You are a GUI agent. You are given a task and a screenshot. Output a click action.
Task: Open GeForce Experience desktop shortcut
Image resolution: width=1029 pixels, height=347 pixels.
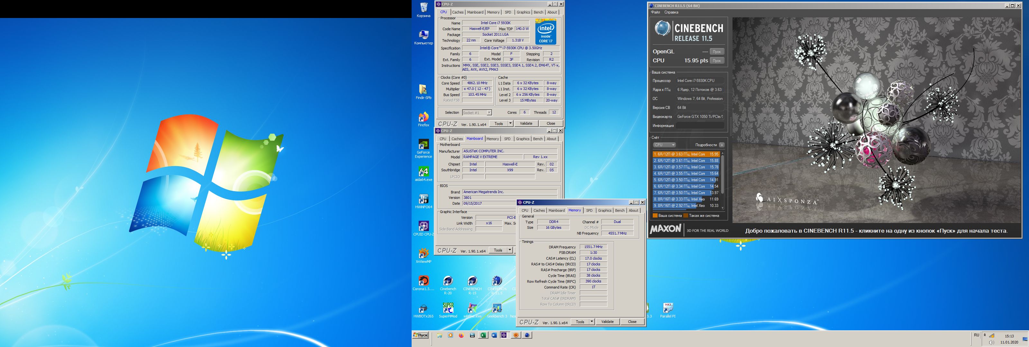tap(423, 148)
